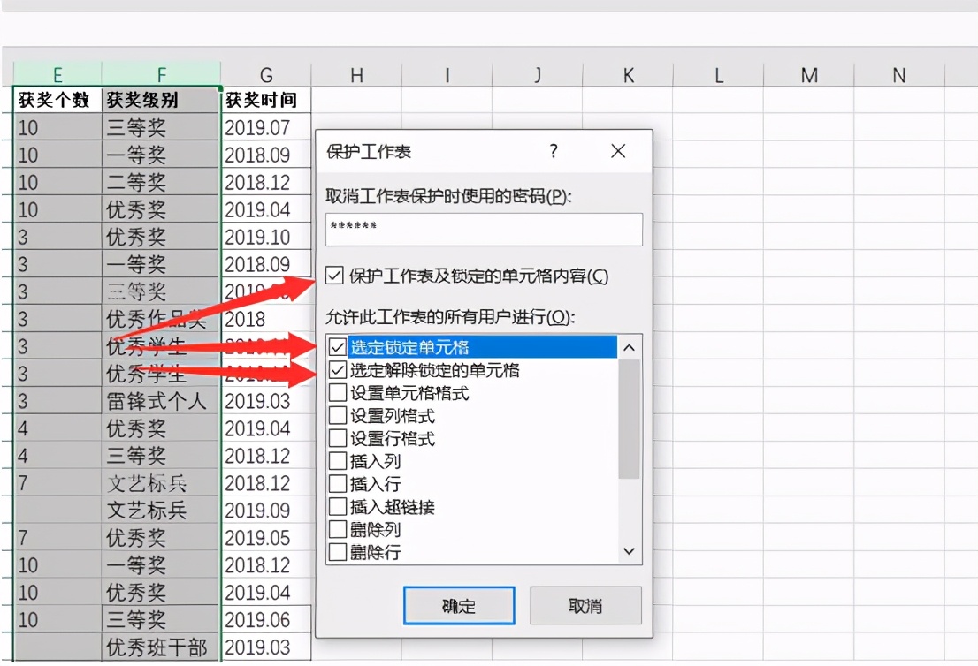Select column L header
978x666 pixels.
tap(719, 75)
